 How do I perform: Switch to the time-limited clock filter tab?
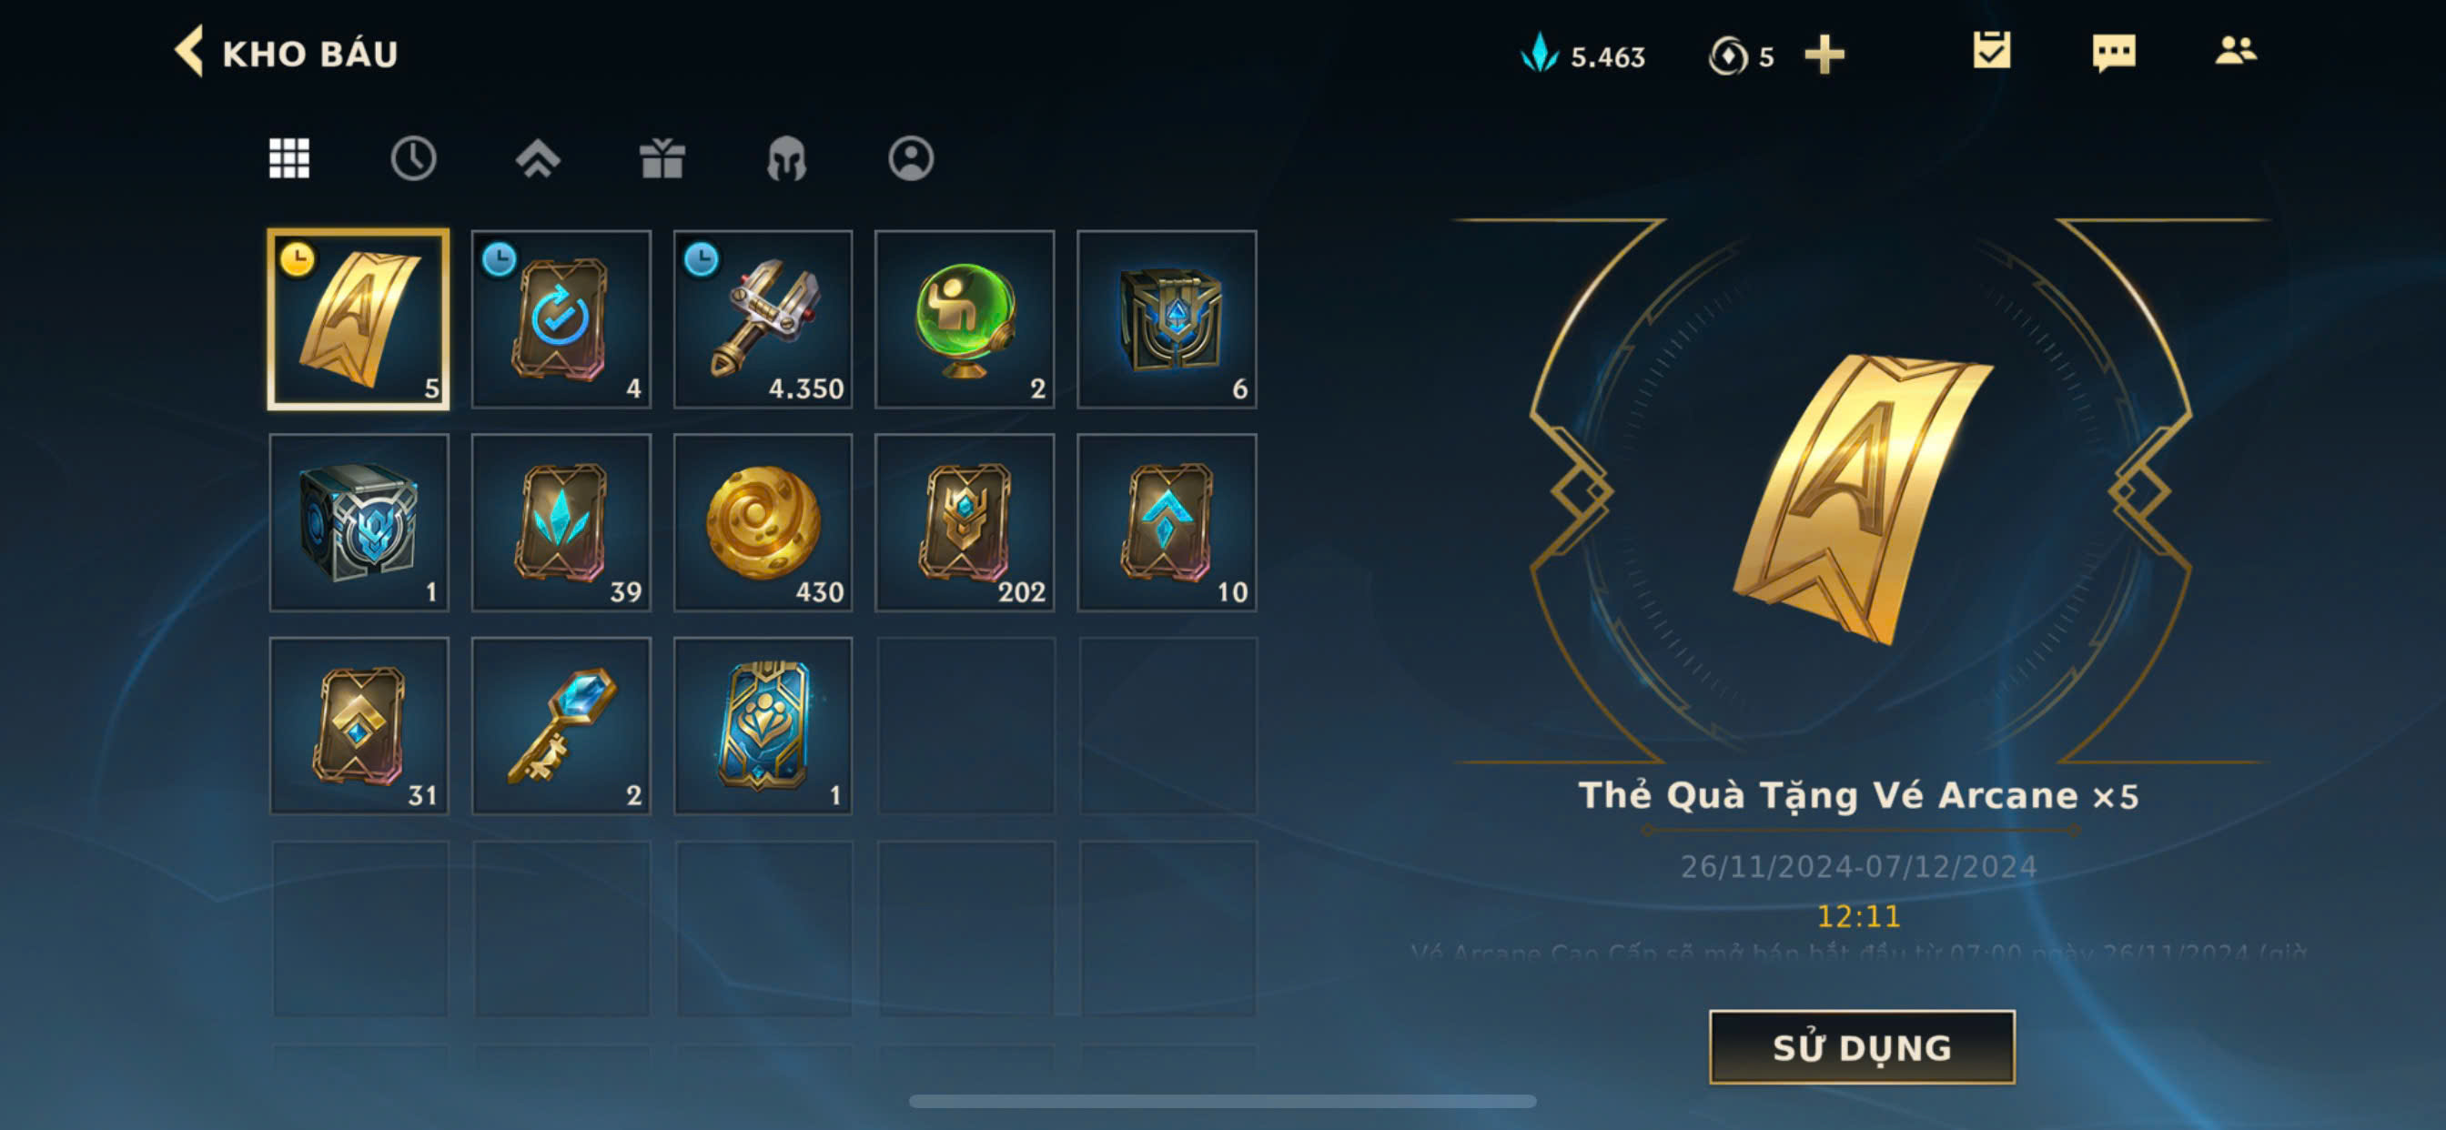click(x=413, y=157)
